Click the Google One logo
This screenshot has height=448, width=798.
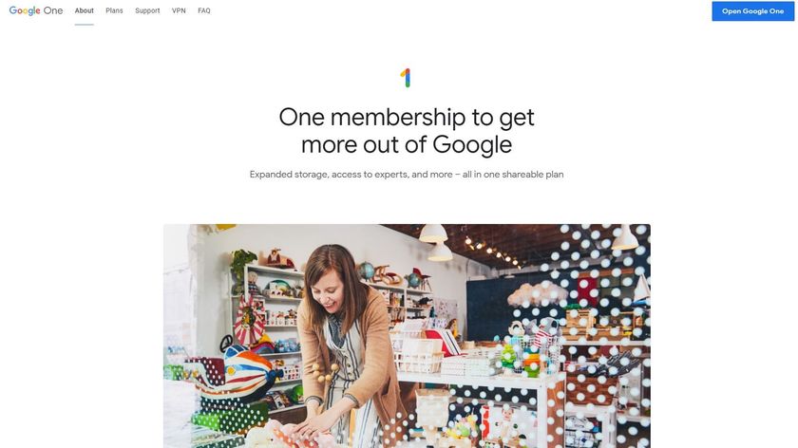tap(36, 10)
